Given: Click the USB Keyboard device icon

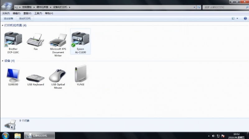Looking at the screenshot, I should pyautogui.click(x=35, y=77).
